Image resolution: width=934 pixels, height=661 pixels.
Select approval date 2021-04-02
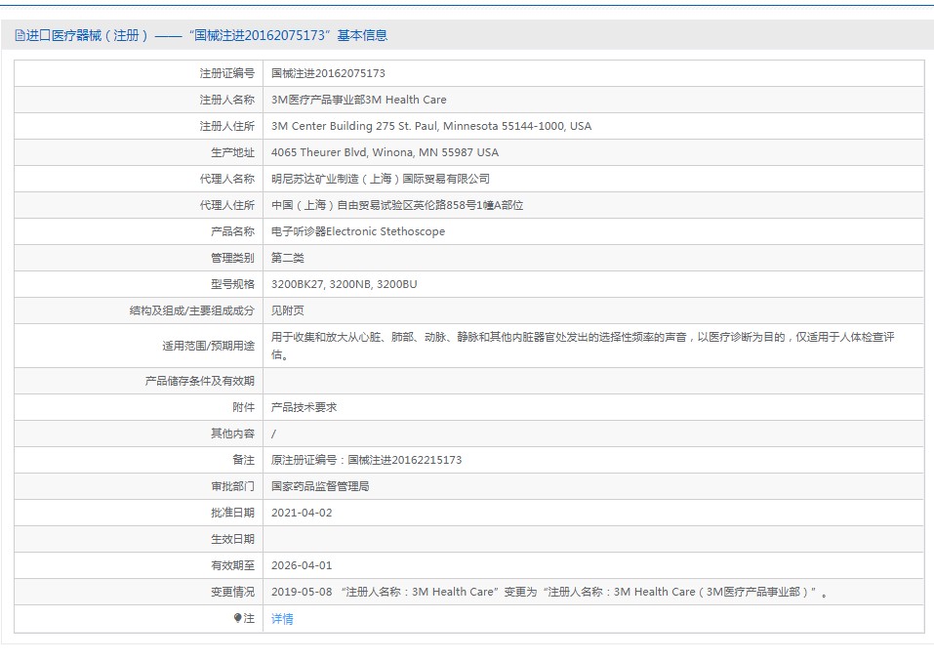[302, 513]
